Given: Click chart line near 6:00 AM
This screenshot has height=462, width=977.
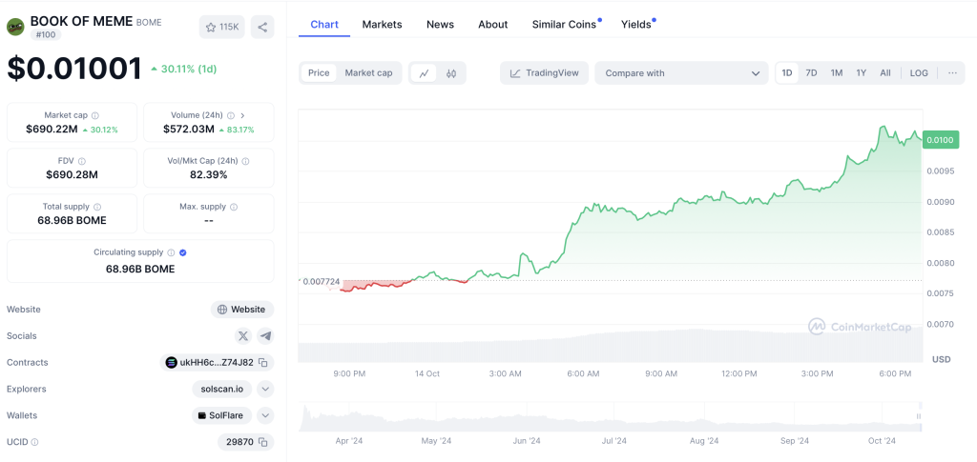Looking at the screenshot, I should point(583,211).
